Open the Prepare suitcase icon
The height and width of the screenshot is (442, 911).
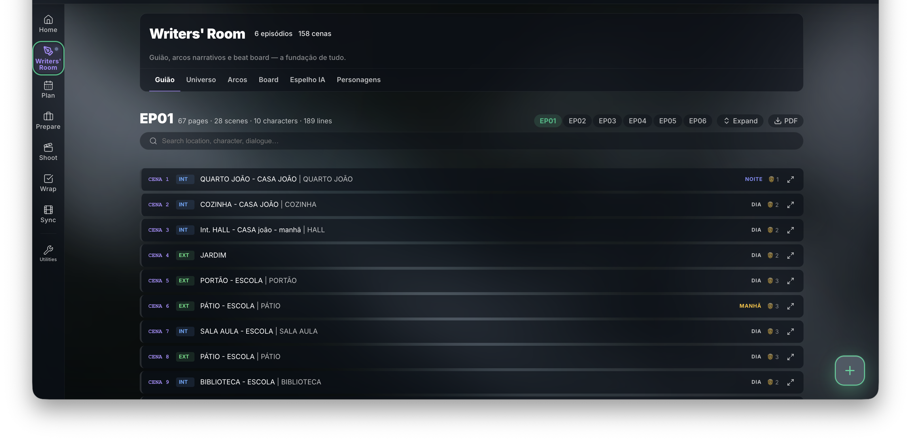[48, 121]
